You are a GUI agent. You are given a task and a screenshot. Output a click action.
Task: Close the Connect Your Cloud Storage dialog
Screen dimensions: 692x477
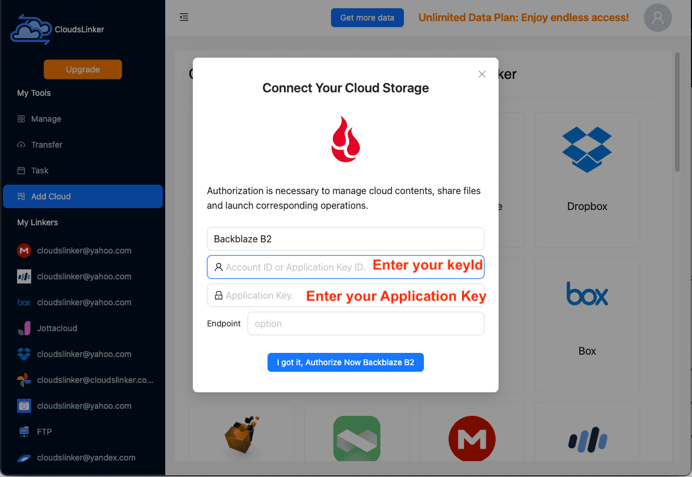[x=482, y=74]
